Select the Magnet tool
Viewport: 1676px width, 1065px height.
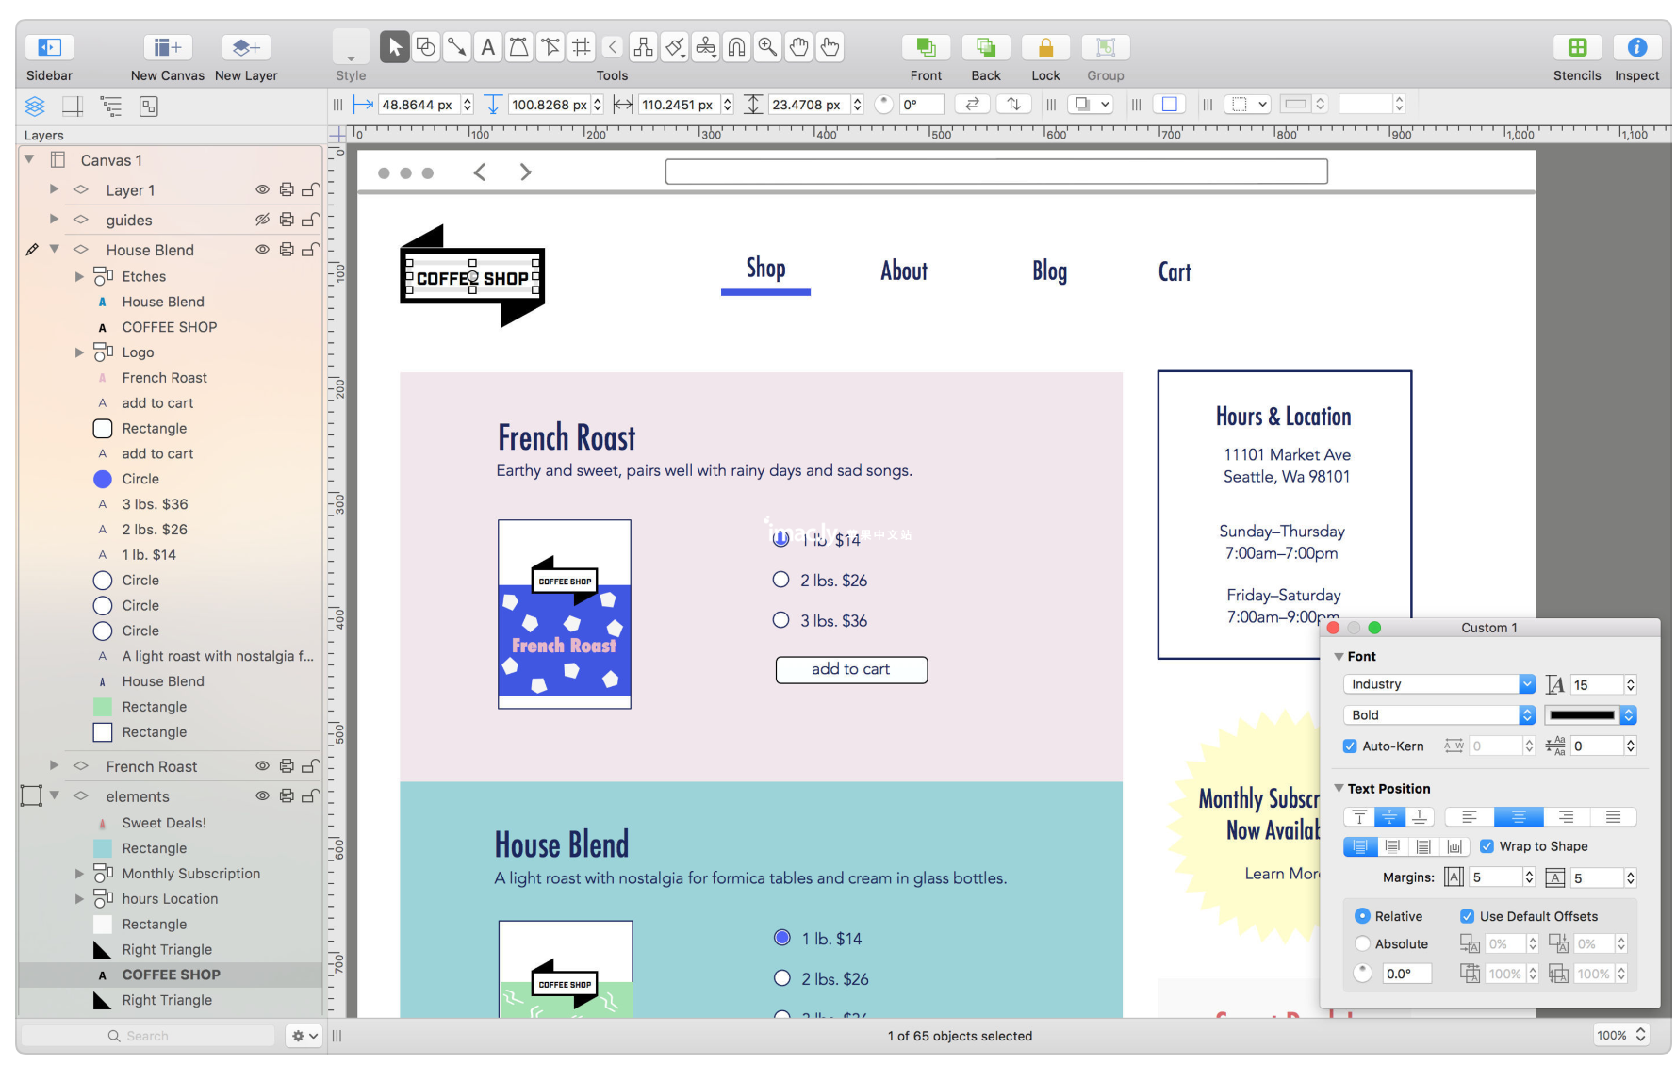pos(737,47)
